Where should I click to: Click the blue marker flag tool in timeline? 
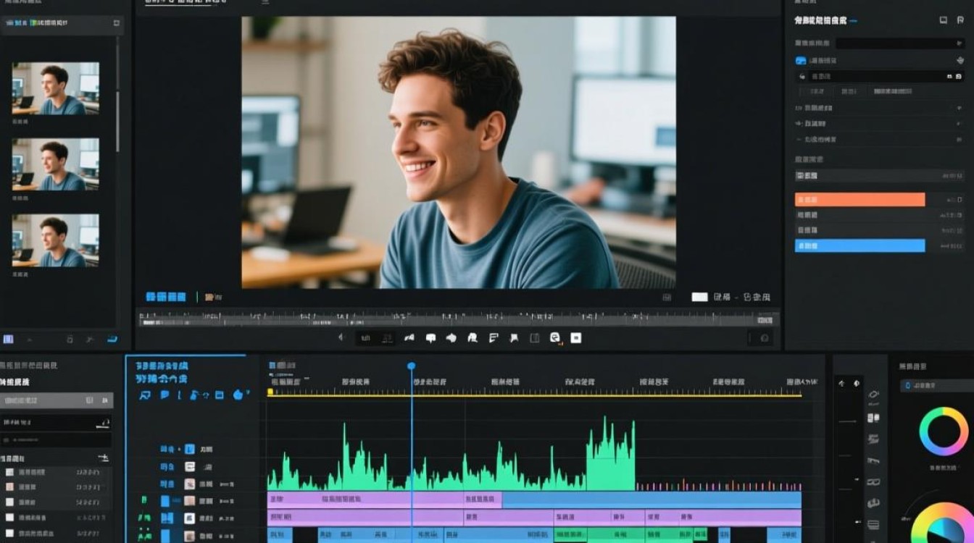point(165,395)
